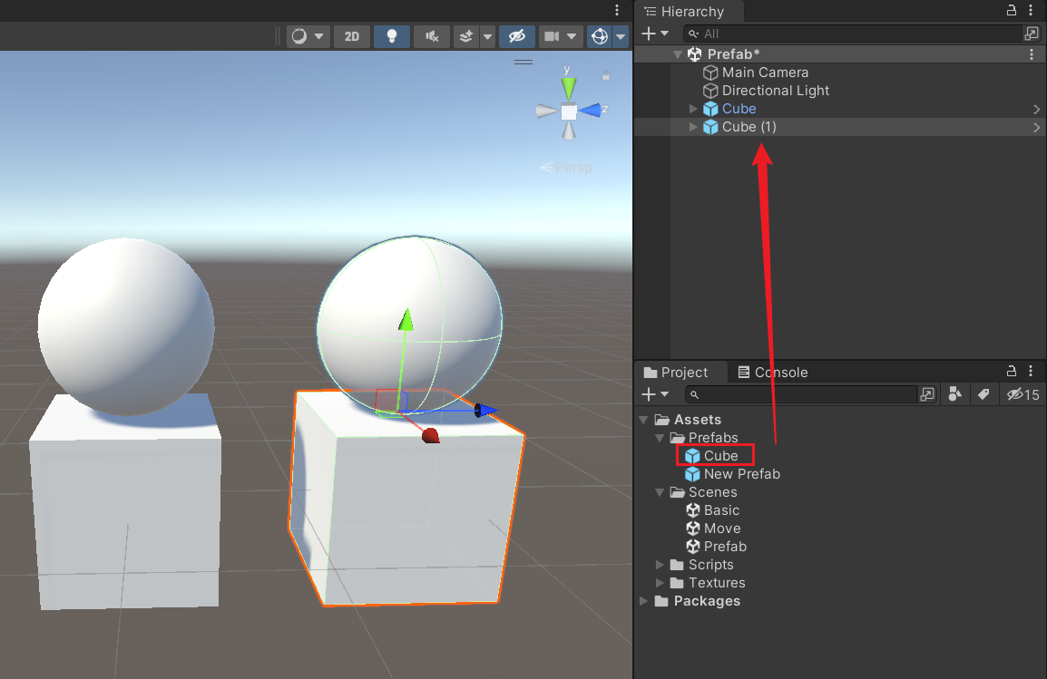Collapse the Prefabs folder
The height and width of the screenshot is (679, 1047).
tap(660, 437)
